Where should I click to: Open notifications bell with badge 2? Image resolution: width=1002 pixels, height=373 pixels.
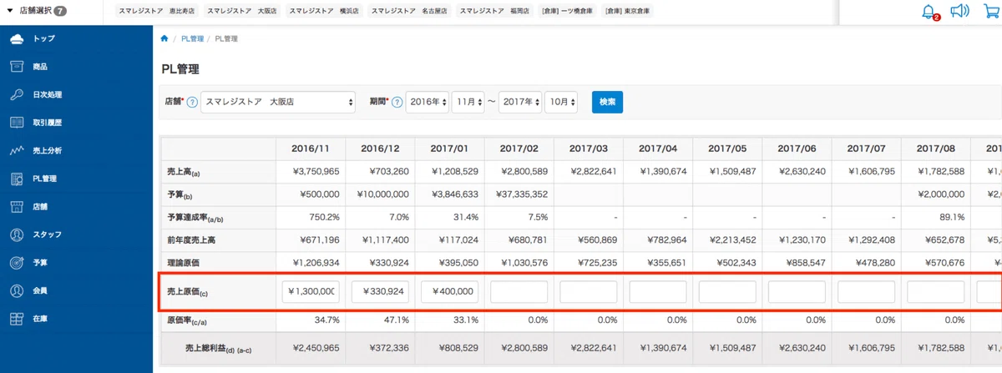[x=929, y=12]
